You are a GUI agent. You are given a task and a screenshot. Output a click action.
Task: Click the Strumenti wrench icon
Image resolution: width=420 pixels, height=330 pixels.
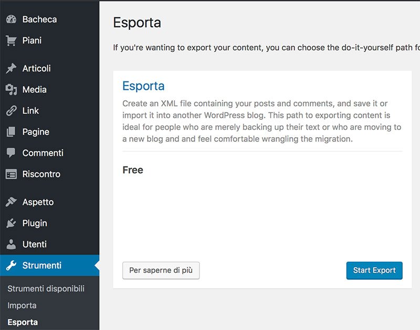pos(11,265)
